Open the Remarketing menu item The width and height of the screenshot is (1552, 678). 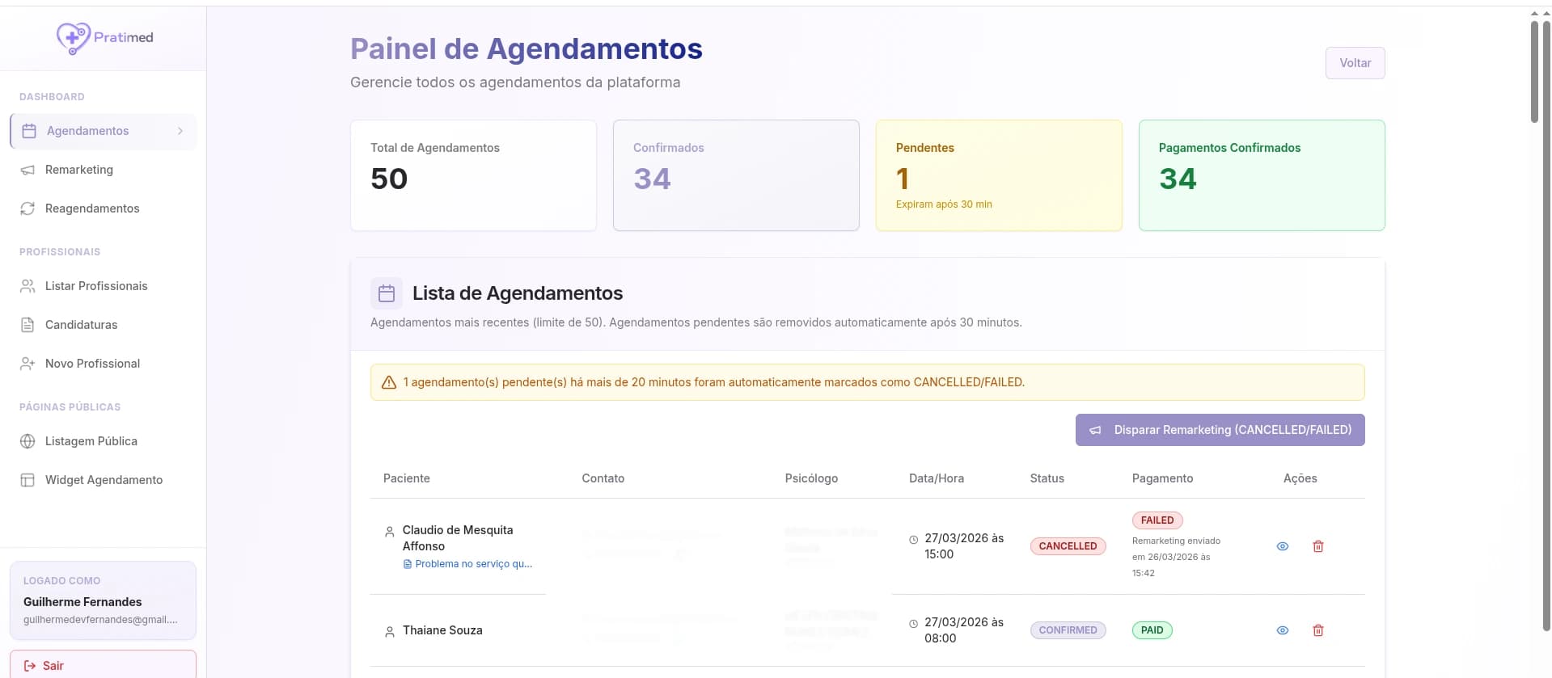tap(104, 170)
